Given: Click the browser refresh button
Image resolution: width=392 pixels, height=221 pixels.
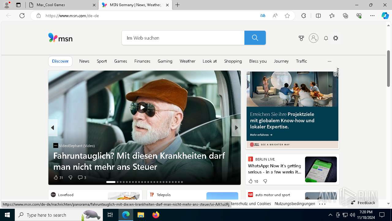Looking at the screenshot, I should pyautogui.click(x=22, y=16).
